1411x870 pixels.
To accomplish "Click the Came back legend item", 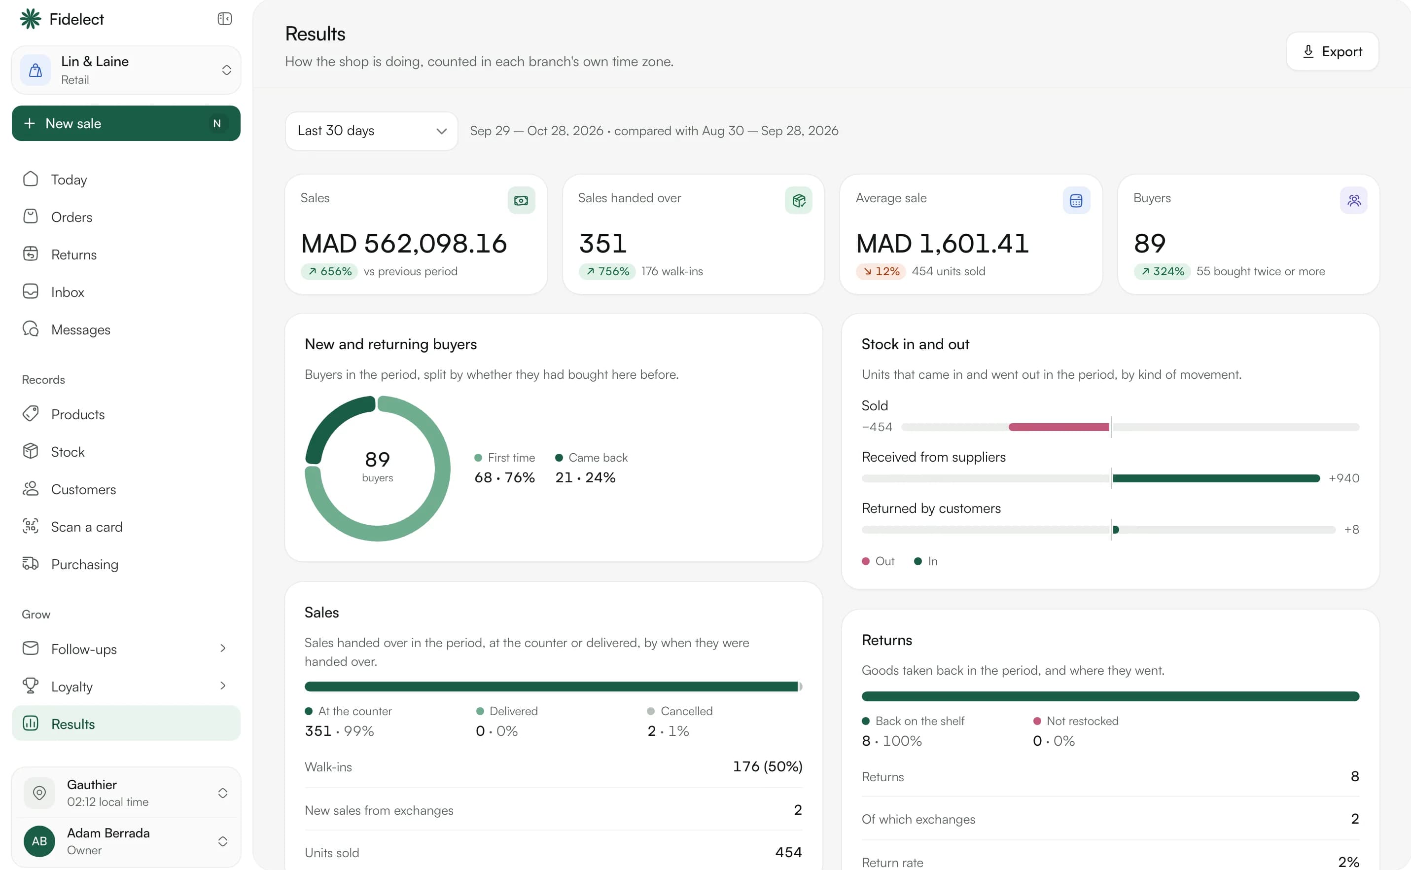I will point(591,468).
